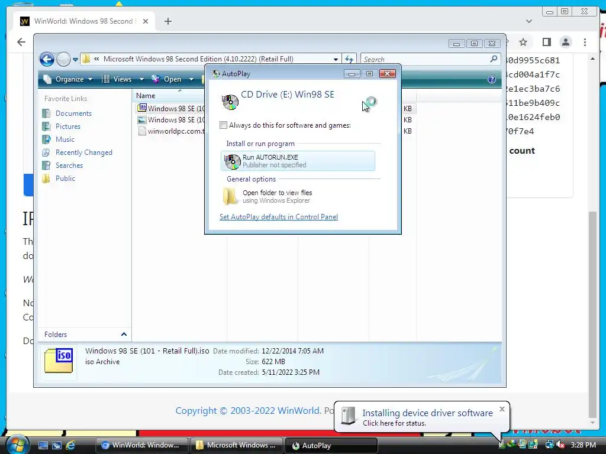Image resolution: width=606 pixels, height=454 pixels.
Task: Click the CD drive icon in AutoPlay header
Action: tap(230, 102)
